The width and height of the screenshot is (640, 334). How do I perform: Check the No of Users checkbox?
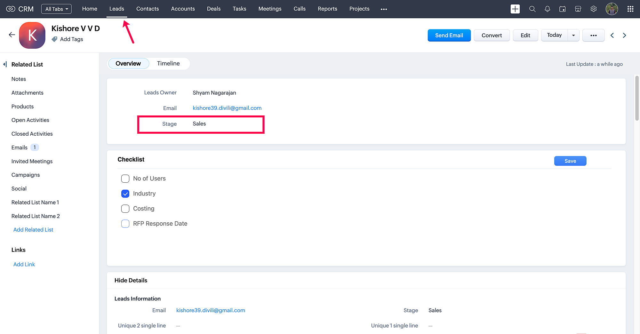125,179
